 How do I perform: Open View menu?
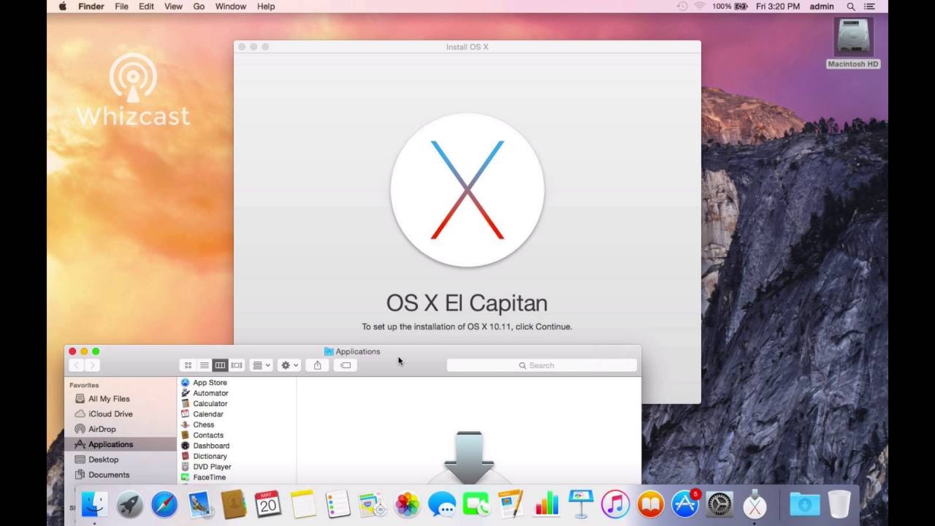point(173,7)
